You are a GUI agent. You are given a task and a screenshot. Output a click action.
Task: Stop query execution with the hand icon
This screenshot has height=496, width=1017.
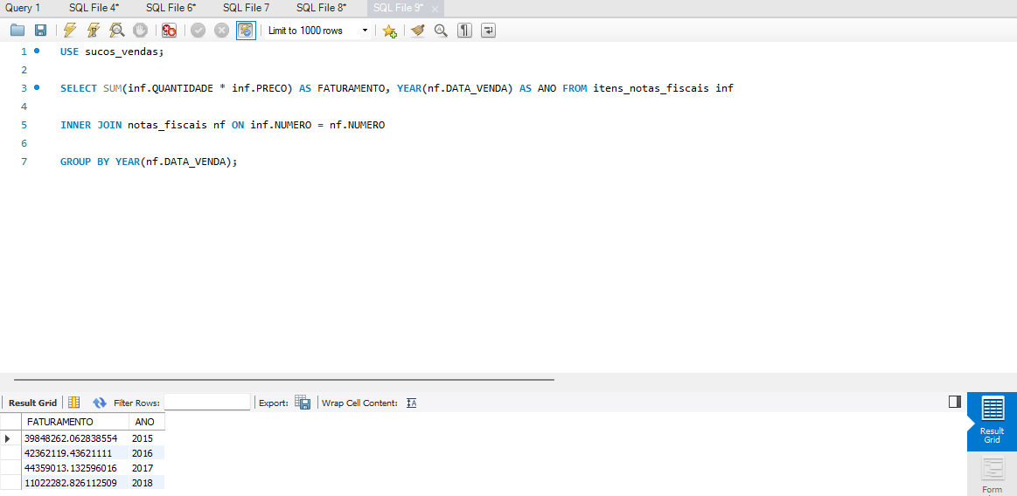tap(140, 31)
